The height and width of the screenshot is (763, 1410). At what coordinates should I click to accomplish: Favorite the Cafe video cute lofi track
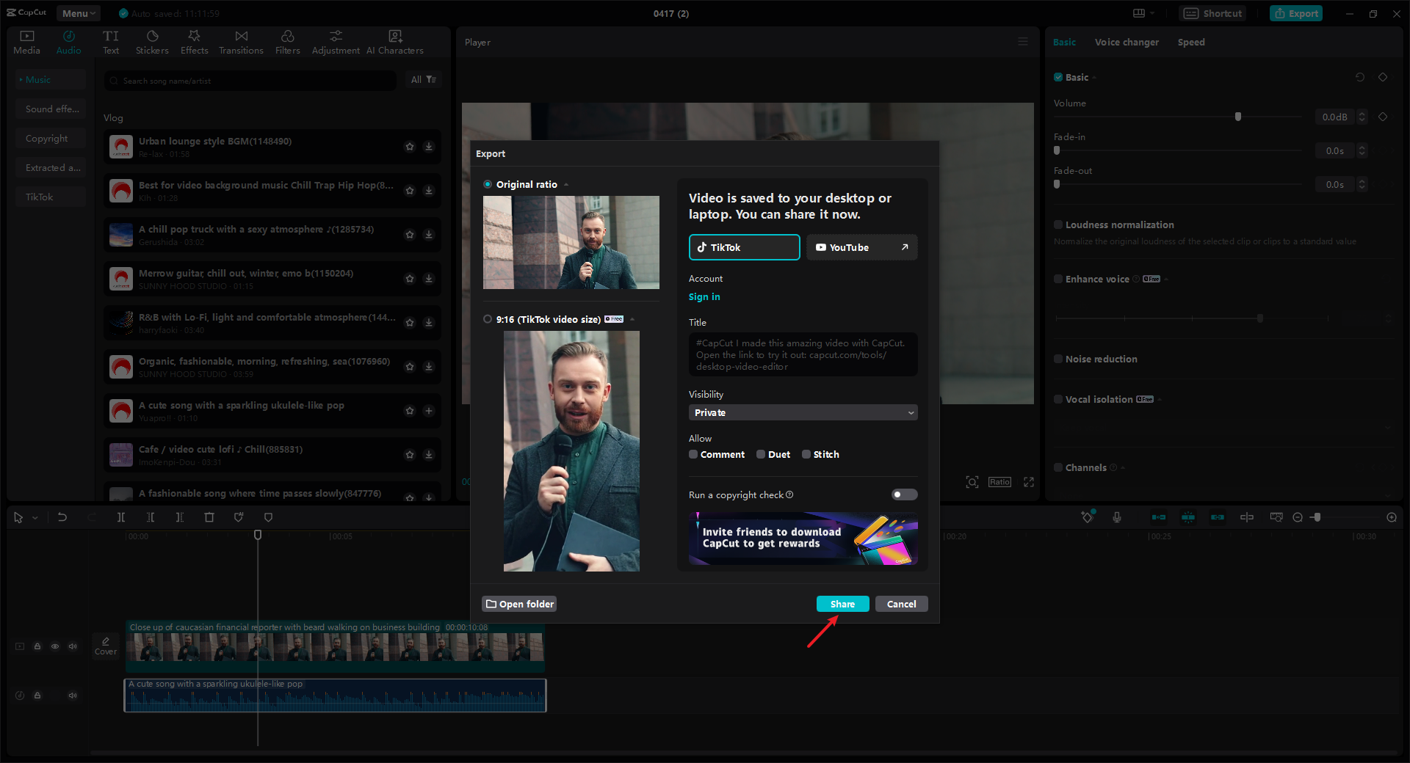click(x=410, y=455)
